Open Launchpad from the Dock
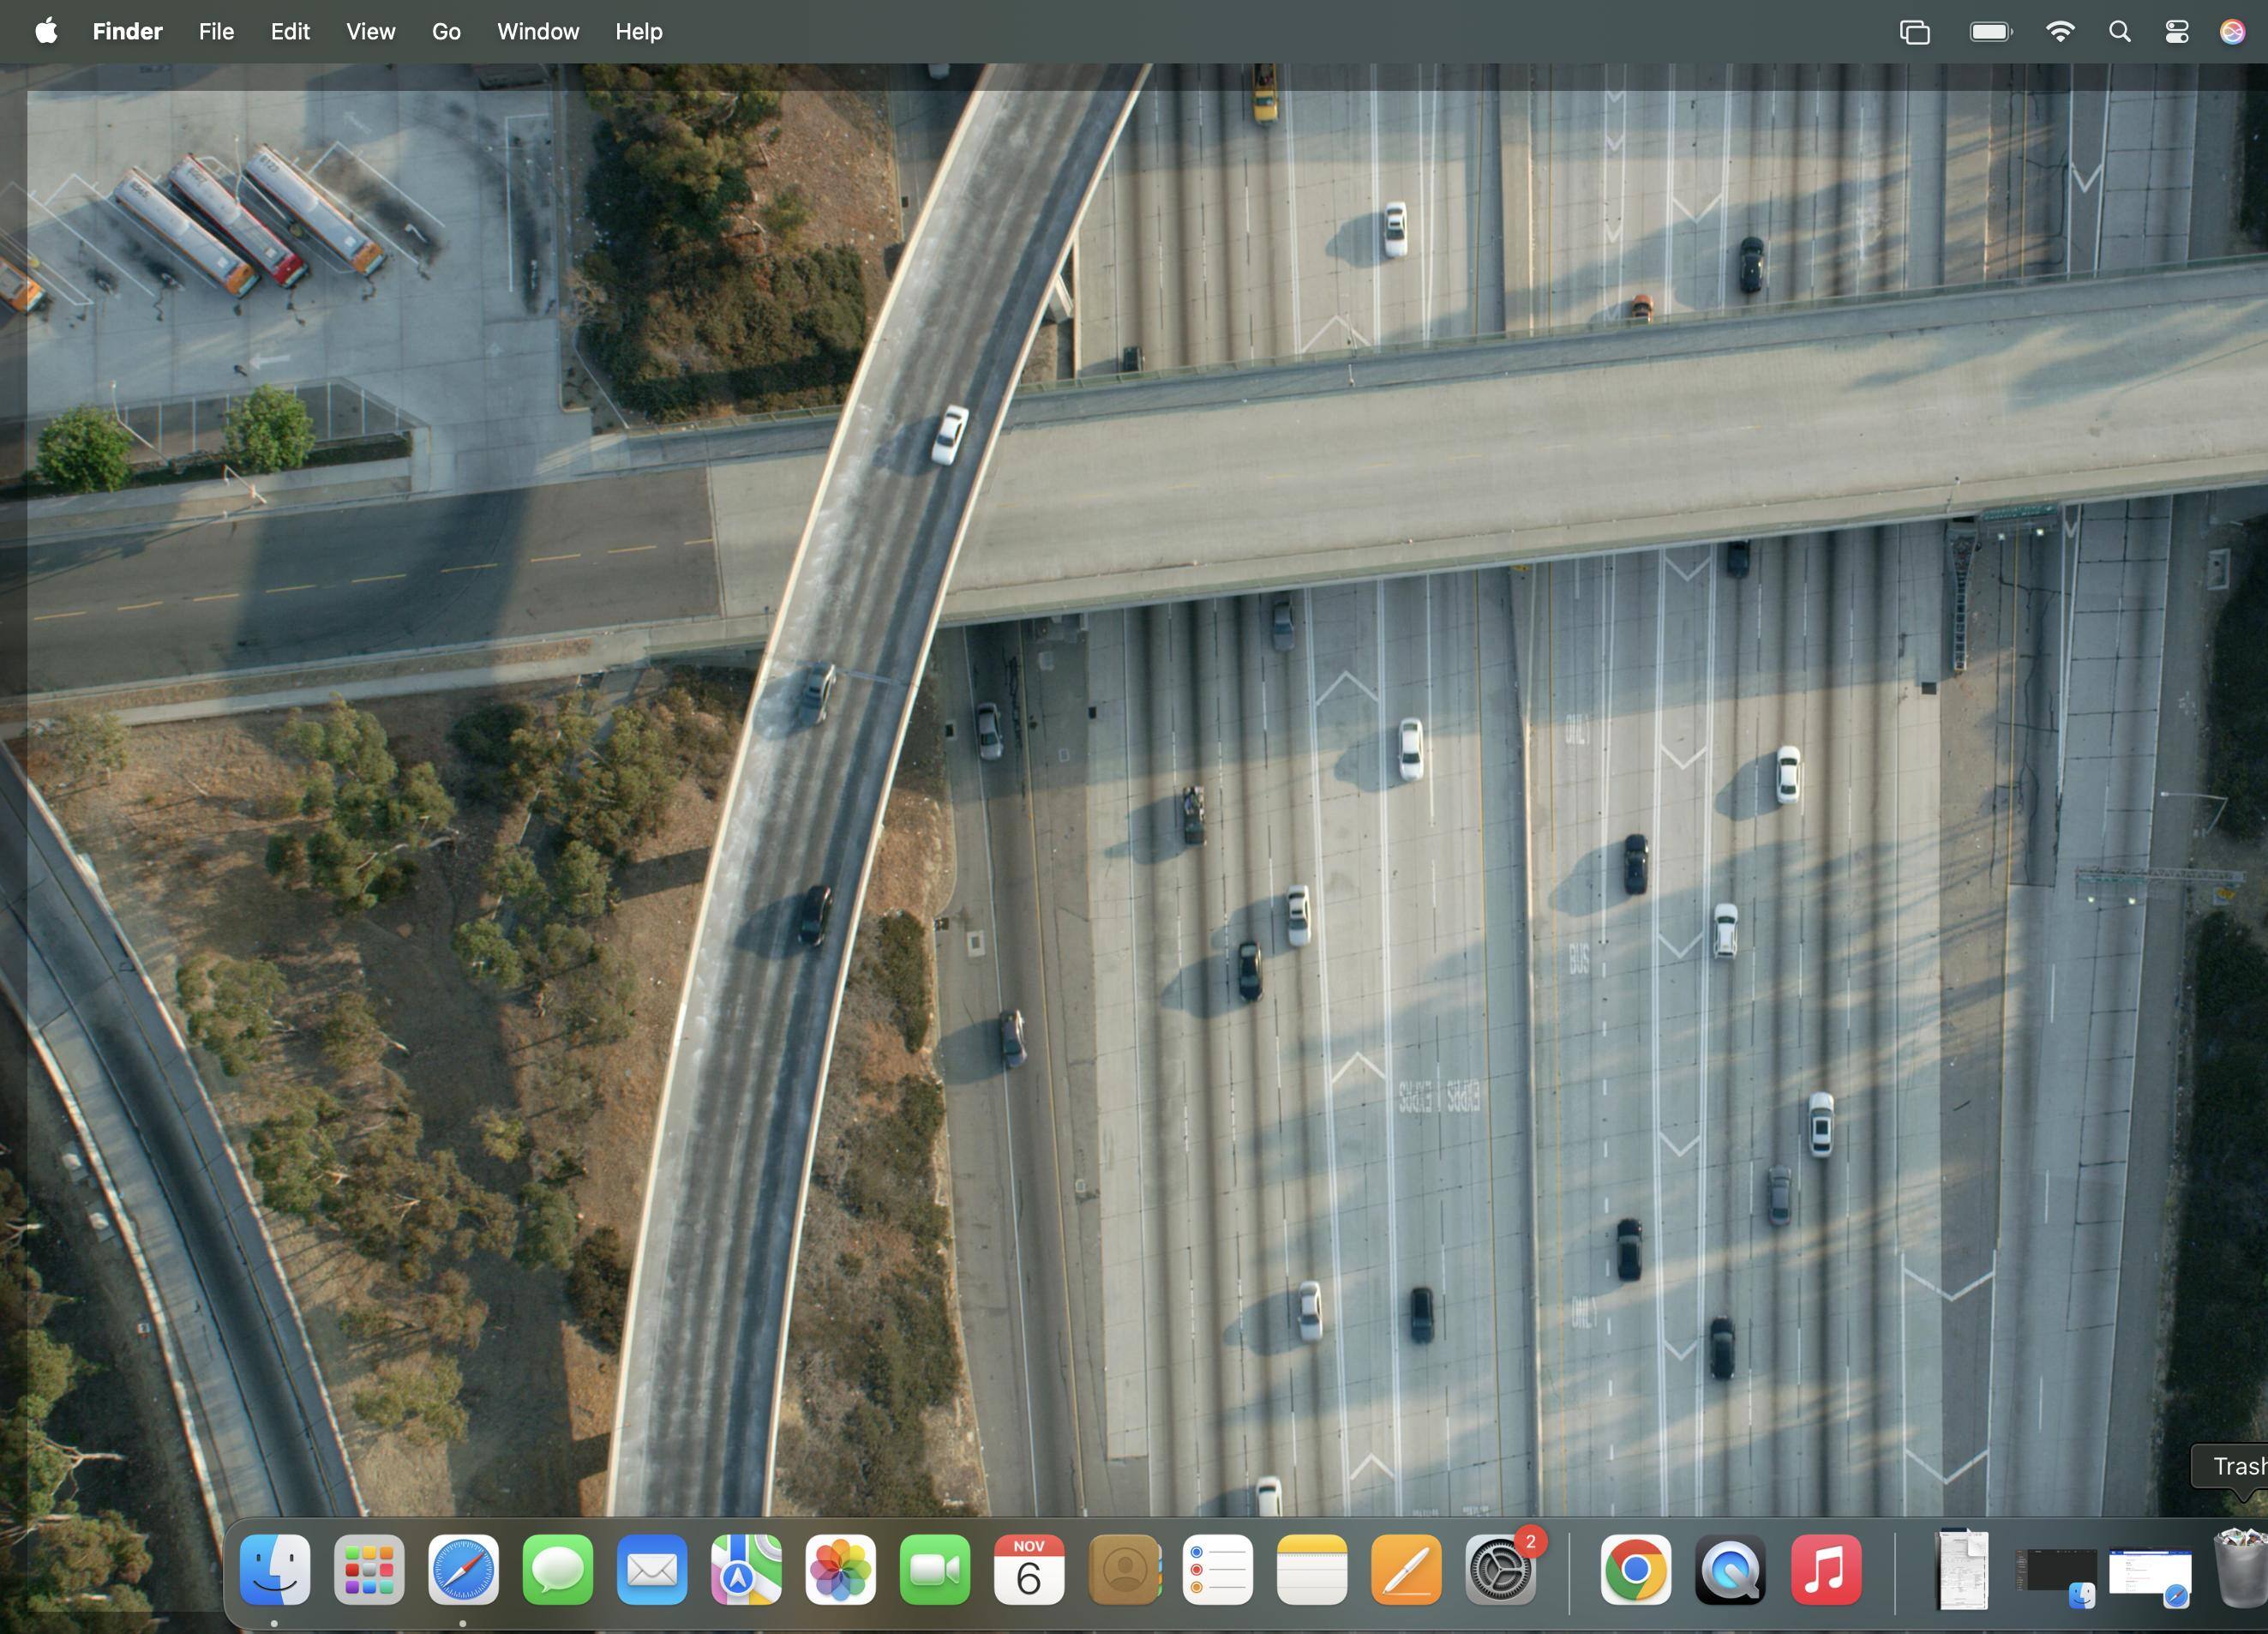The height and width of the screenshot is (1634, 2268). tap(369, 1570)
